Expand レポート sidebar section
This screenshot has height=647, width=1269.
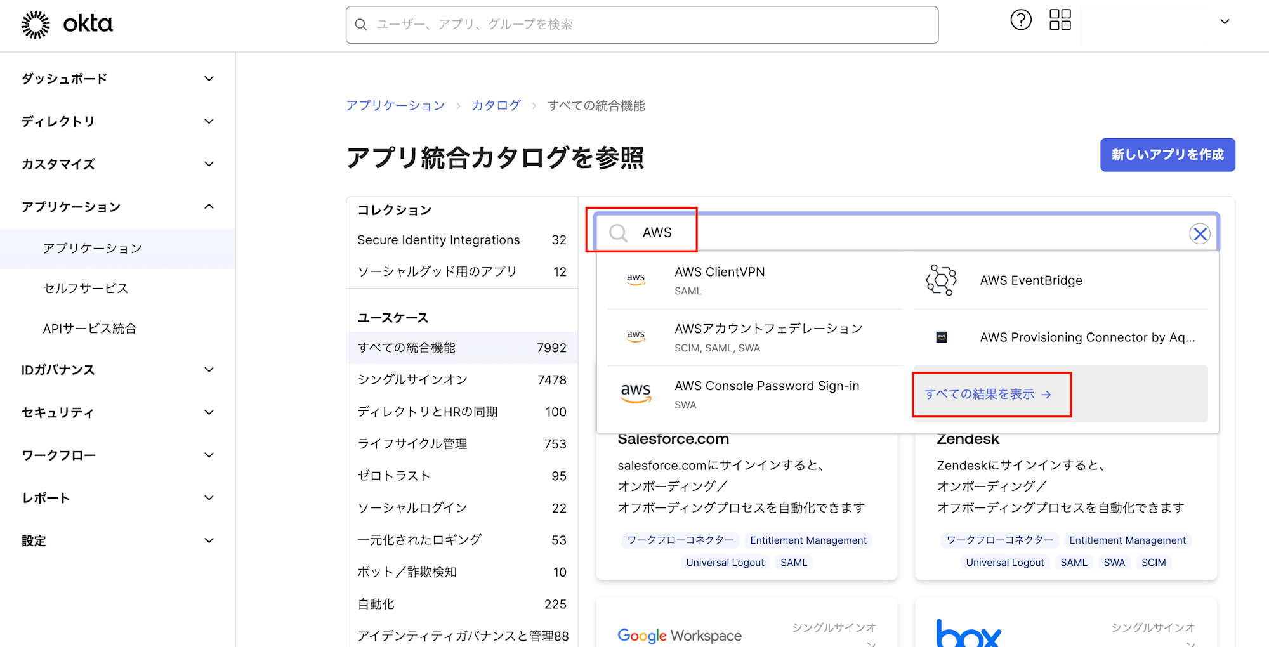117,498
